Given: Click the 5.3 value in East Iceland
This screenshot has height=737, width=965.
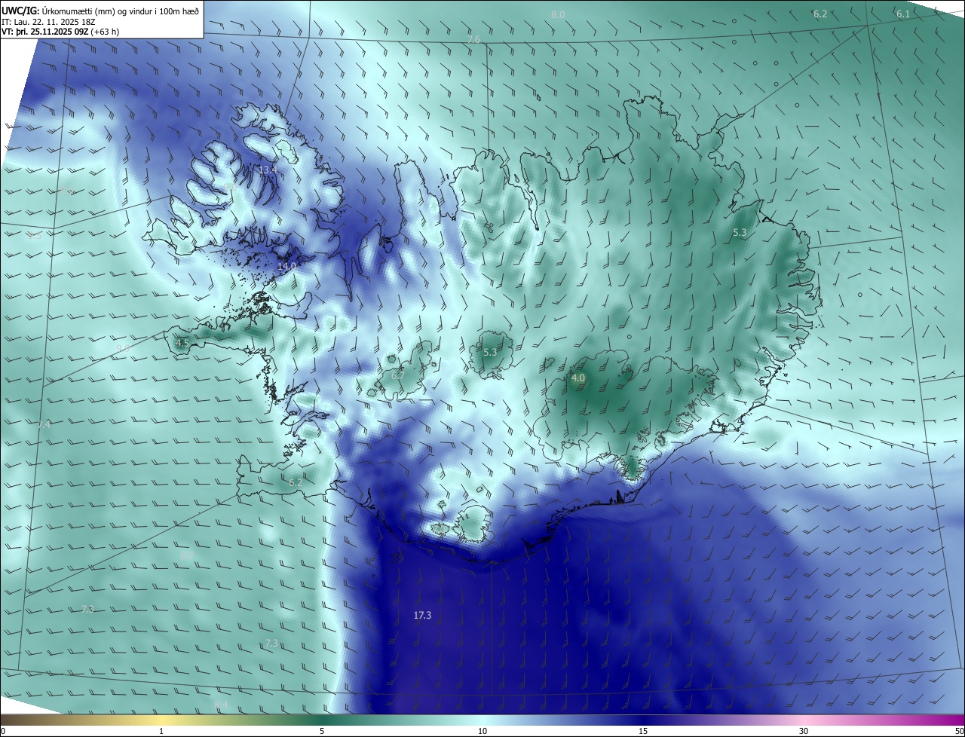Looking at the screenshot, I should tap(740, 233).
